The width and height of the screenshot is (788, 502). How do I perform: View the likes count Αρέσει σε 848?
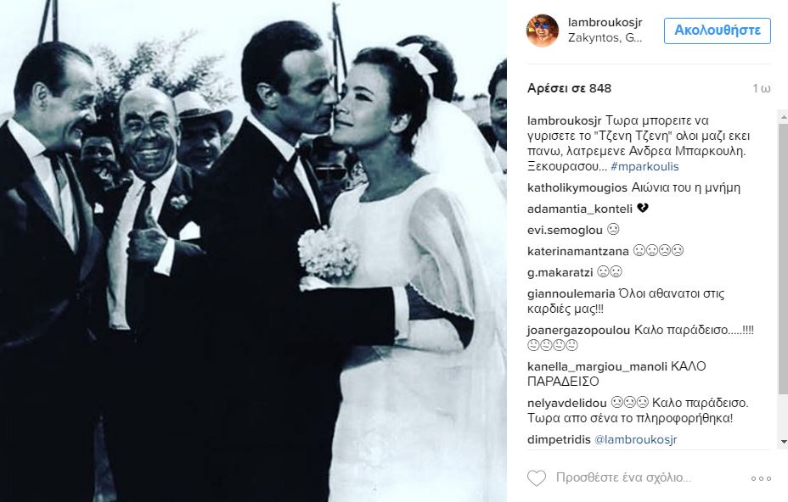[570, 88]
